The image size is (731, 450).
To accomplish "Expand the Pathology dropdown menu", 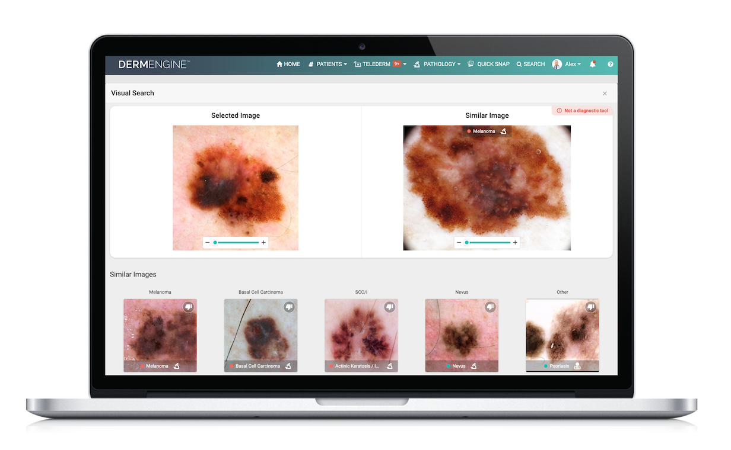I will click(x=437, y=64).
